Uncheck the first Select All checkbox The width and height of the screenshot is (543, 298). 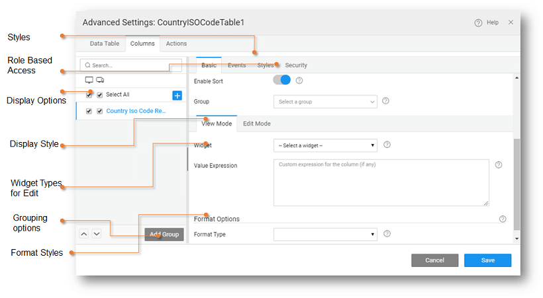pos(89,94)
